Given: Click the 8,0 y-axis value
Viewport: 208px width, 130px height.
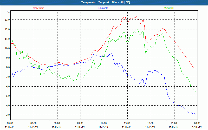Looking at the screenshot, I should coord(8,67).
